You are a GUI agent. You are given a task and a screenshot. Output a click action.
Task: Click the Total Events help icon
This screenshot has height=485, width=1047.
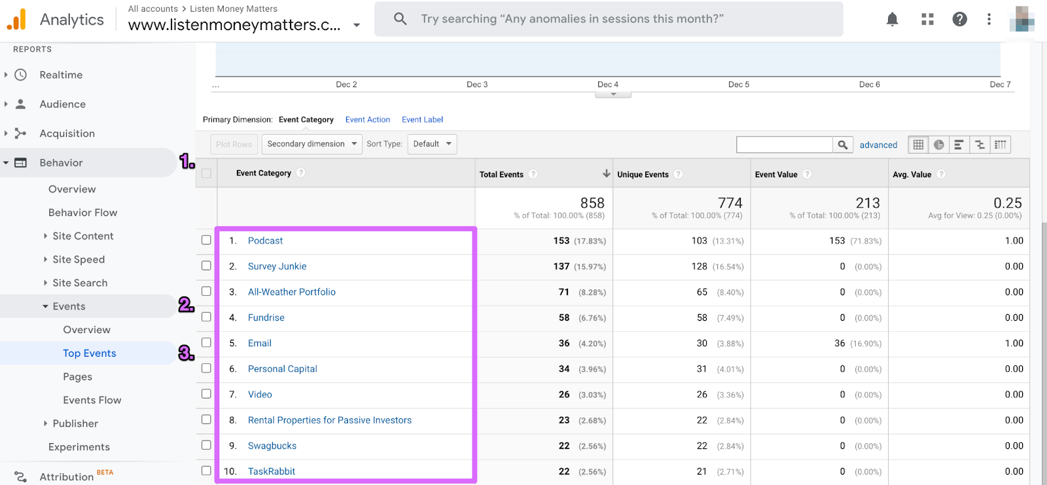(533, 174)
